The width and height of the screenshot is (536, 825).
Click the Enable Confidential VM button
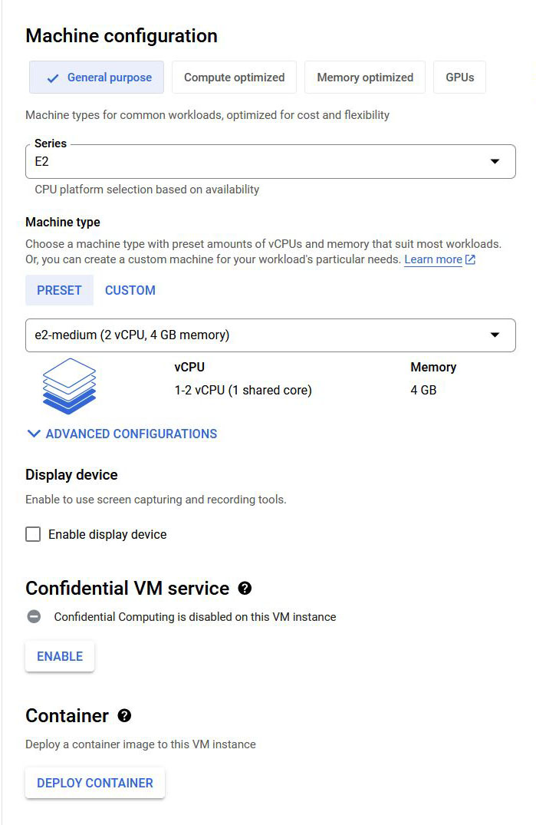pos(60,656)
